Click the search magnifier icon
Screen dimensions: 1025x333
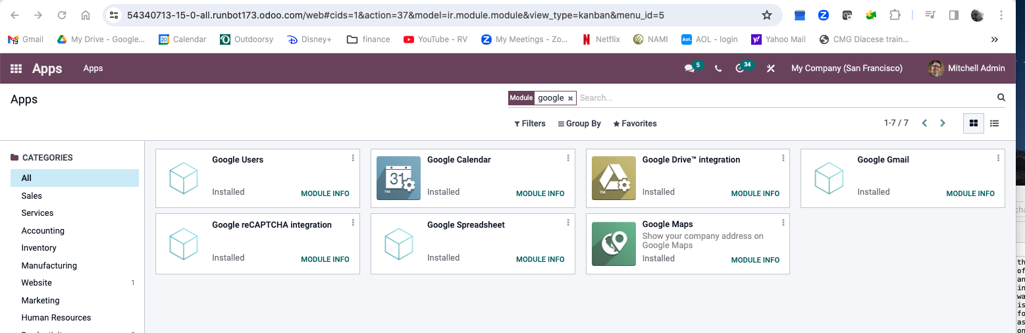(x=1001, y=97)
